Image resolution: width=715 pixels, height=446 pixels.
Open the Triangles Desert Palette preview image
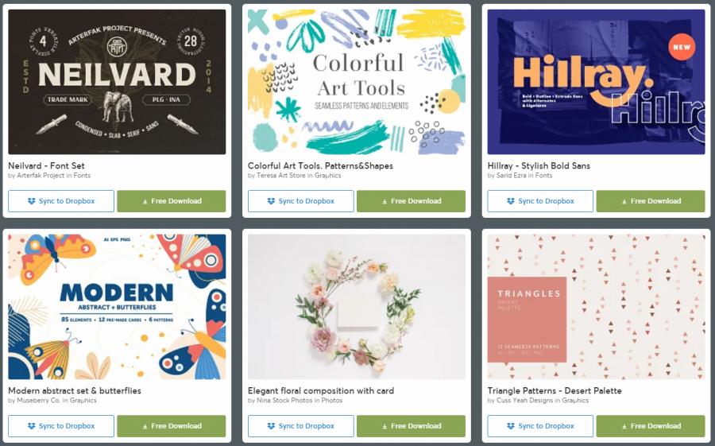coord(596,307)
